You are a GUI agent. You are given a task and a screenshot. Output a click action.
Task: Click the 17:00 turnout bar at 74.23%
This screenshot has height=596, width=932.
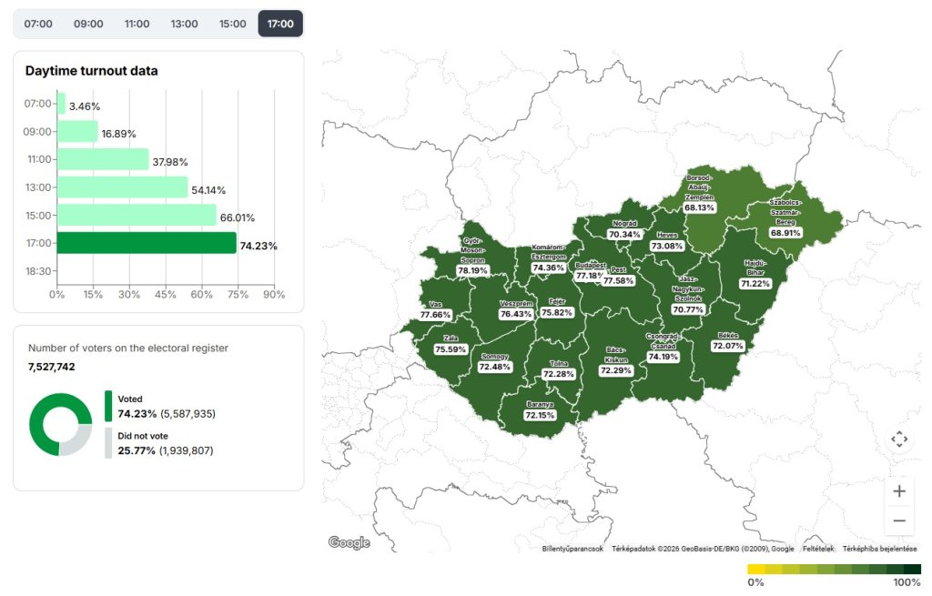coord(146,243)
